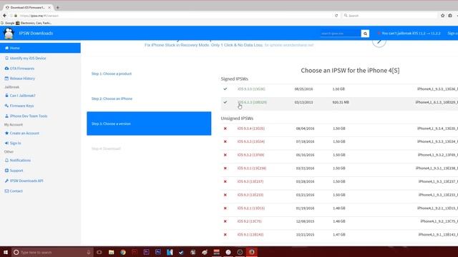Open the Home sidebar item
Viewport: 458px width, 257px height.
40,48
